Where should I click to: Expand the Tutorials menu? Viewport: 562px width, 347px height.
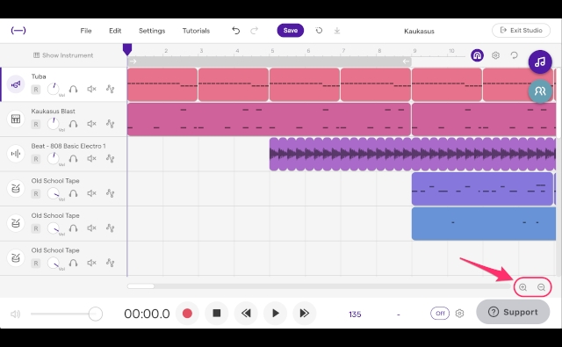(196, 31)
